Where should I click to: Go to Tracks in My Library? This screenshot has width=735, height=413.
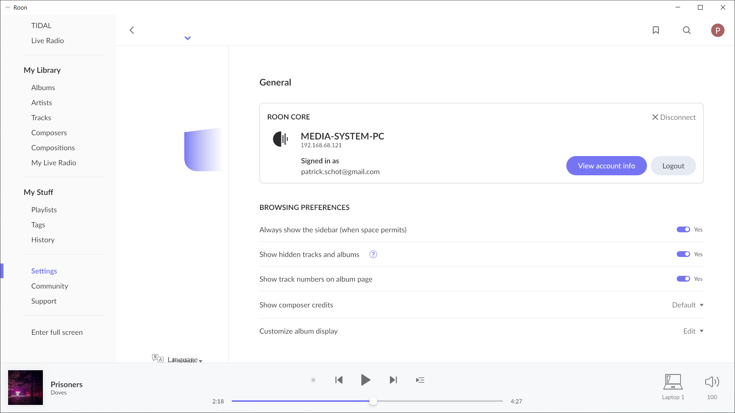[x=41, y=118]
